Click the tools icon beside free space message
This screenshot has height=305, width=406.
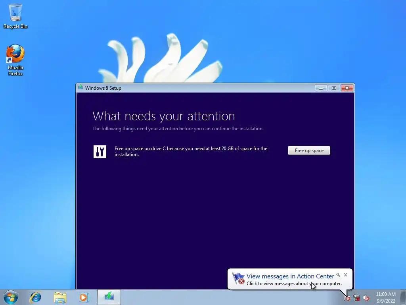point(100,151)
